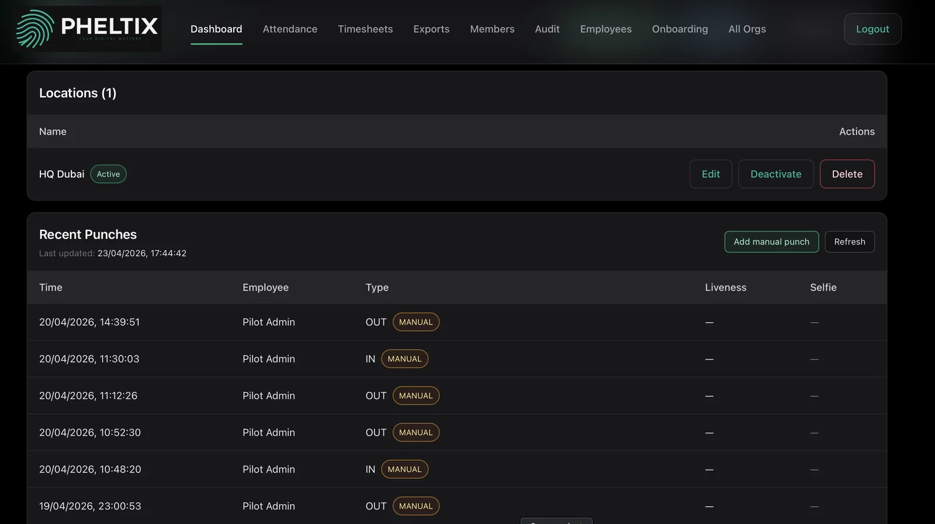Click the Dashboard tab

216,29
